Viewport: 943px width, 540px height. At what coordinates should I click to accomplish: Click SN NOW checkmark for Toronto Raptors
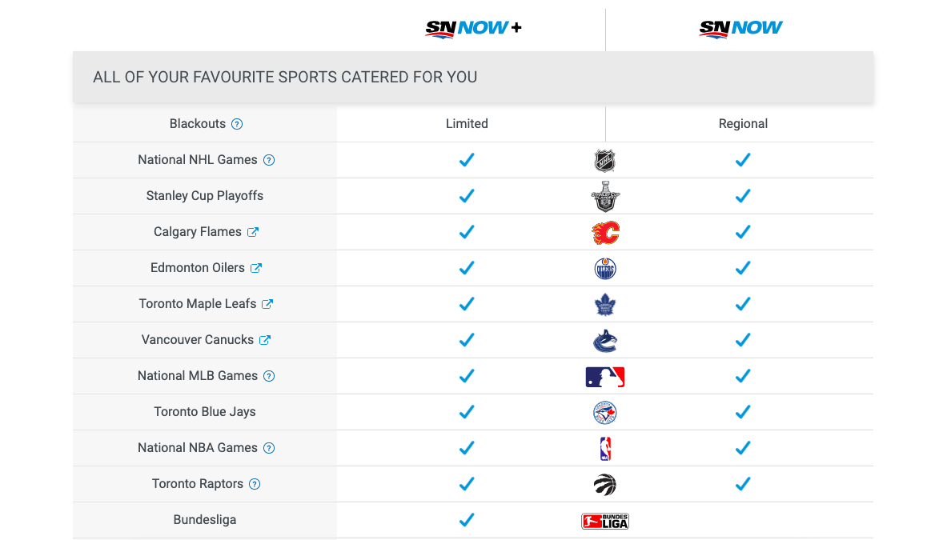(743, 484)
